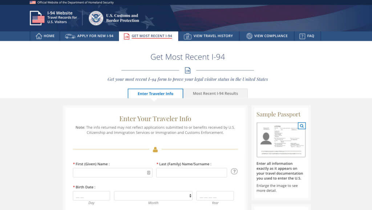
Task: Open the Get Most Recent I-94 menu item
Action: coord(151,36)
